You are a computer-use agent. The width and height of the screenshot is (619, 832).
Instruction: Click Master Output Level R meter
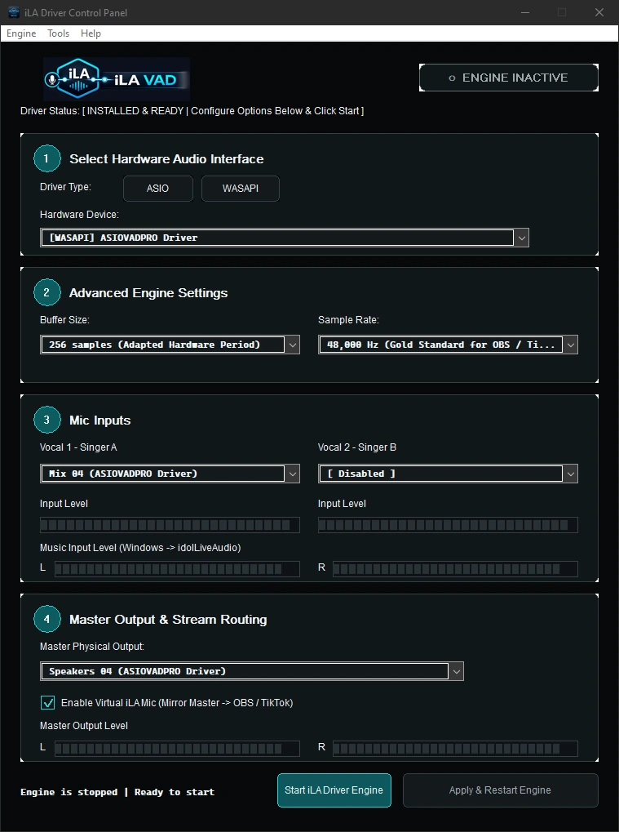(x=455, y=749)
